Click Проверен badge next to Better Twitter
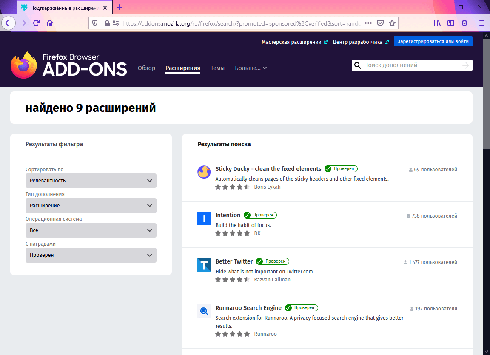 (273, 261)
